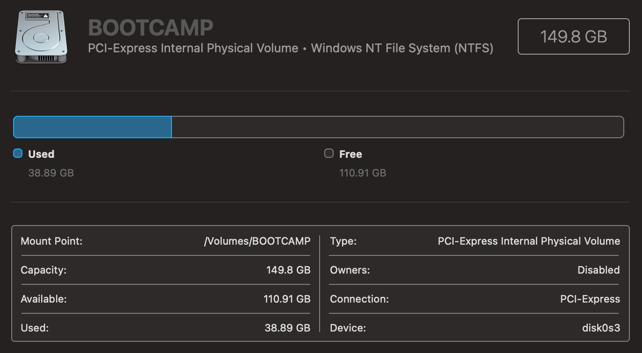Image resolution: width=642 pixels, height=353 pixels.
Task: Select the Capacity value in the table
Action: pos(288,270)
